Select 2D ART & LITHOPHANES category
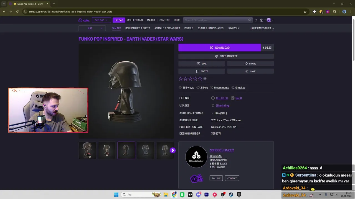Screen dimensions: 355x199 click(x=211, y=28)
